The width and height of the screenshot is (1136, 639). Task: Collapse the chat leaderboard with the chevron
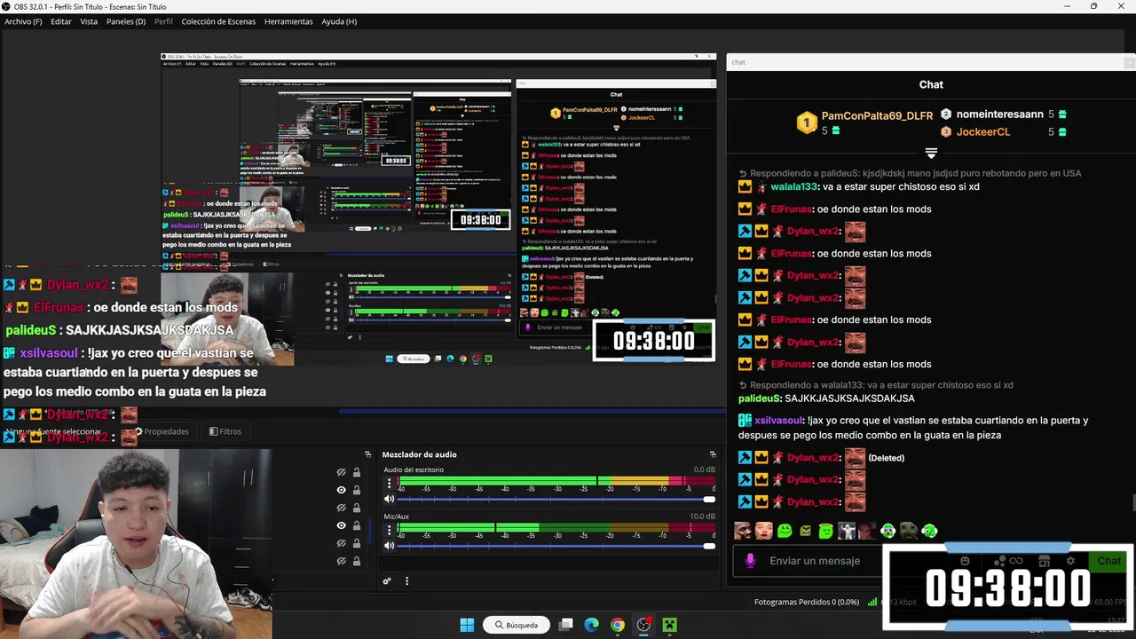[931, 154]
